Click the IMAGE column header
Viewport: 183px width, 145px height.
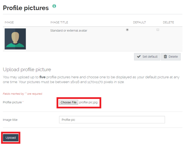coord(9,22)
